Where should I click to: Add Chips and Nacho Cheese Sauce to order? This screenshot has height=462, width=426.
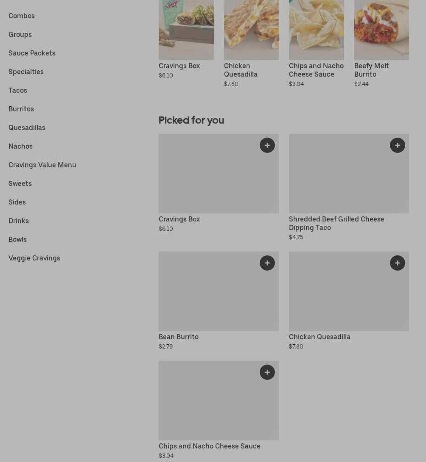click(267, 372)
